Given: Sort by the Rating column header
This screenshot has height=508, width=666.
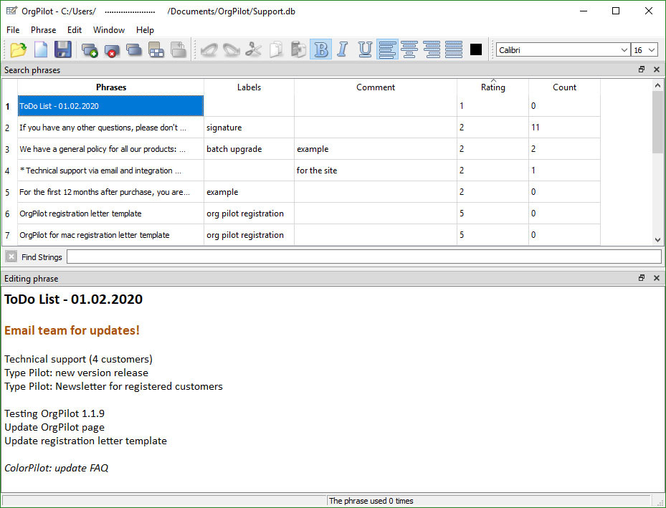Looking at the screenshot, I should click(x=493, y=87).
